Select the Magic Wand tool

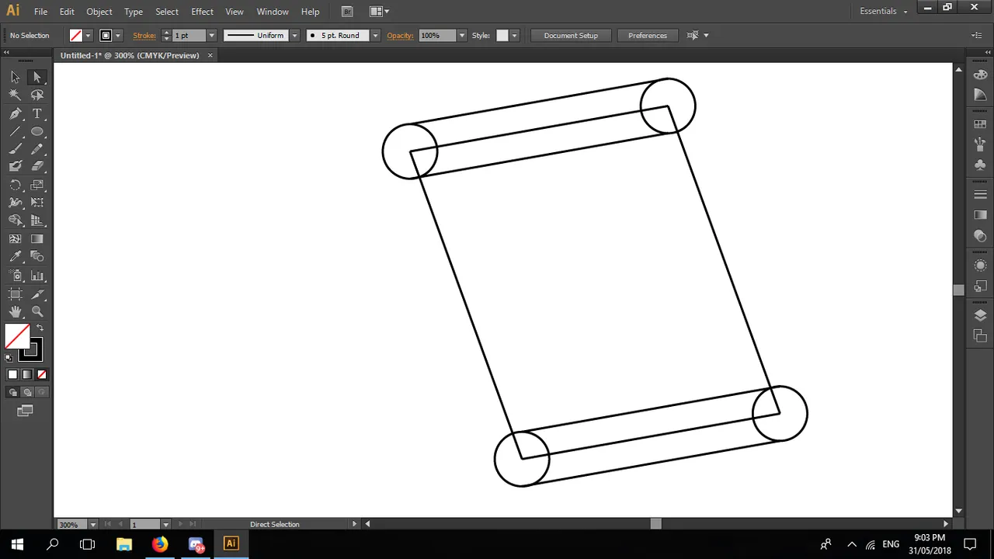[x=16, y=95]
